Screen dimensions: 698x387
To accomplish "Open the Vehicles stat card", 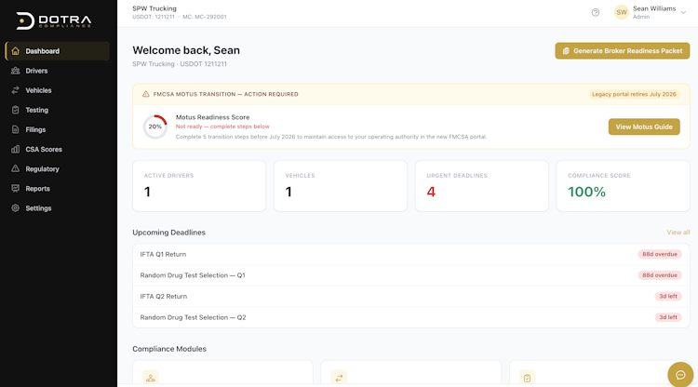I will coord(341,186).
